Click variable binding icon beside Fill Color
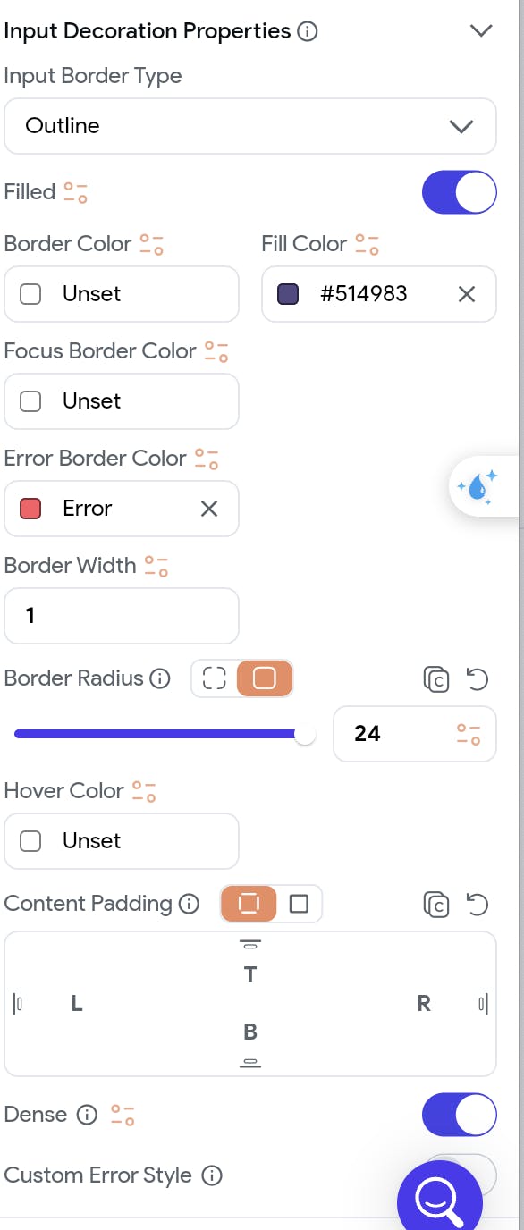The image size is (524, 1230). [x=368, y=244]
